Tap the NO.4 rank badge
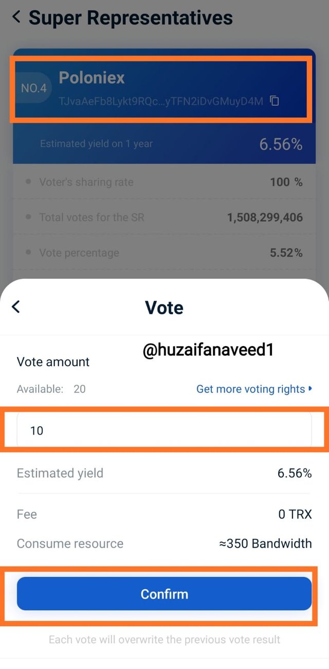Screen dimensions: 329x669 click(34, 88)
